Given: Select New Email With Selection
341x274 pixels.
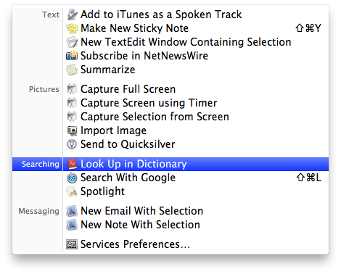Looking at the screenshot, I should (x=170, y=211).
